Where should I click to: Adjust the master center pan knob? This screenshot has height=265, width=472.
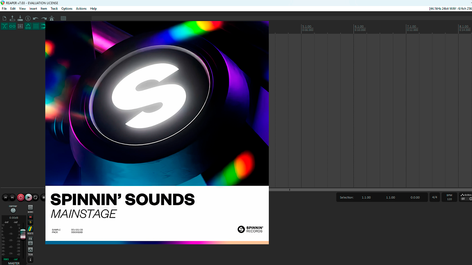click(13, 210)
